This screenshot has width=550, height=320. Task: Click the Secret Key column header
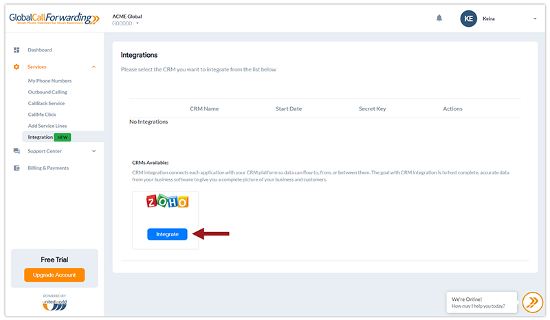point(372,108)
